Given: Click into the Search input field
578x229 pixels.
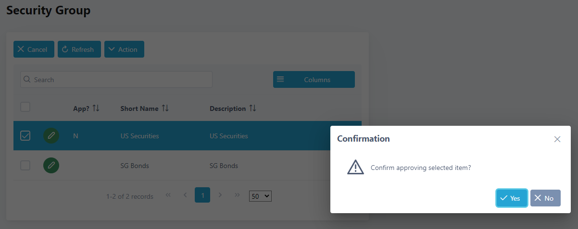Looking at the screenshot, I should point(120,80).
